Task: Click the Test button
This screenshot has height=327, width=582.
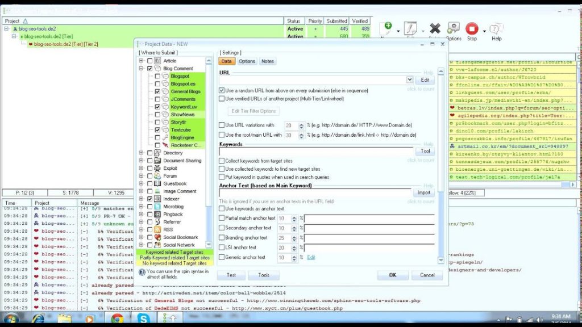Action: pos(231,275)
